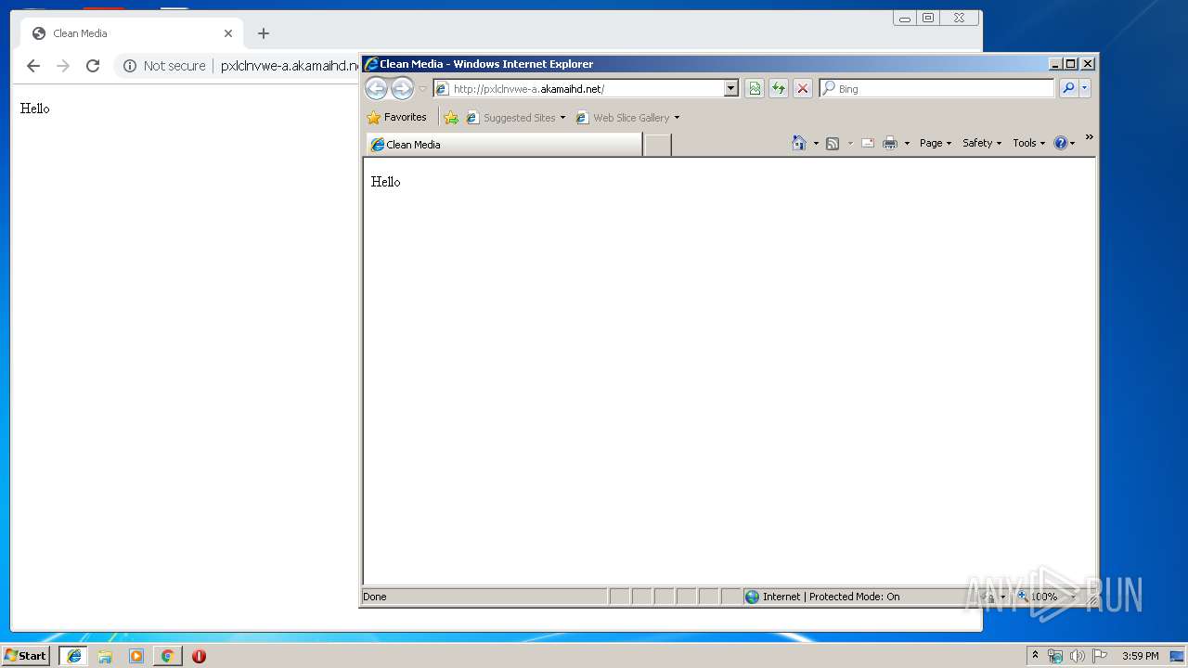Image resolution: width=1188 pixels, height=668 pixels.
Task: Click the network tray icon
Action: [1055, 656]
